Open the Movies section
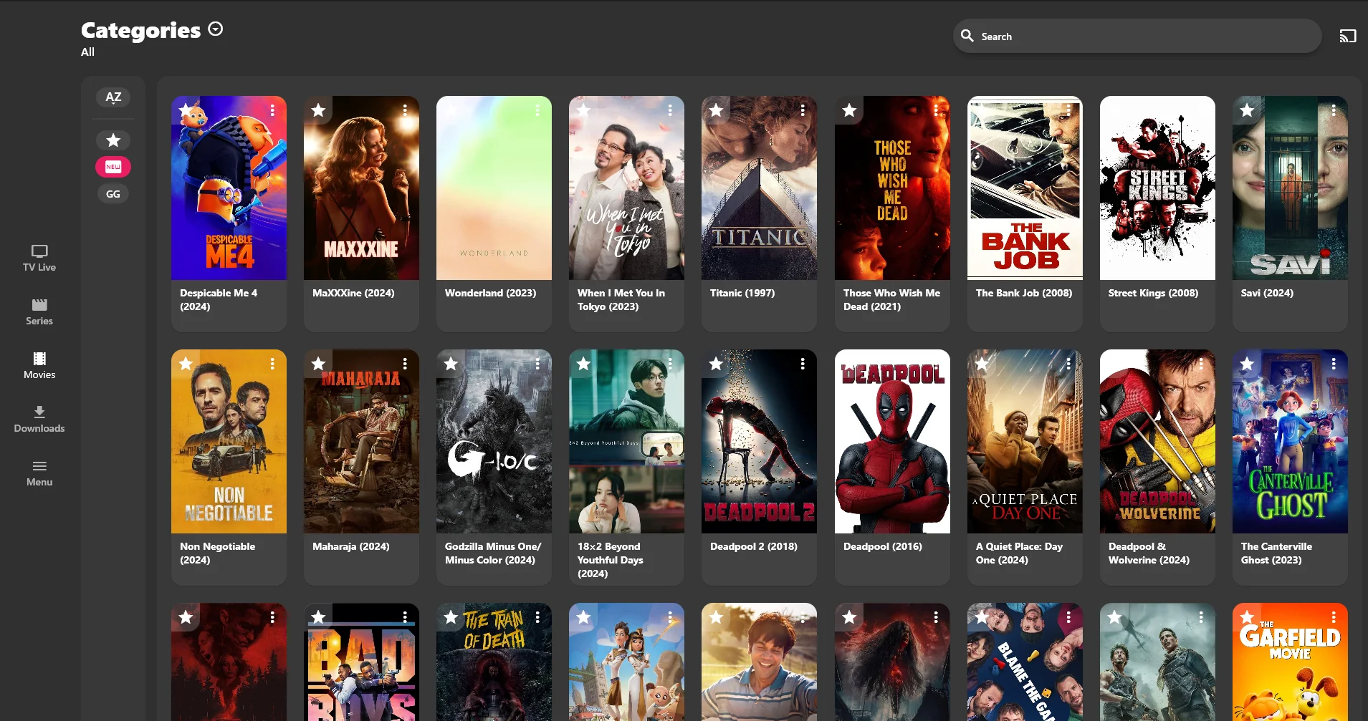The image size is (1368, 721). [39, 366]
